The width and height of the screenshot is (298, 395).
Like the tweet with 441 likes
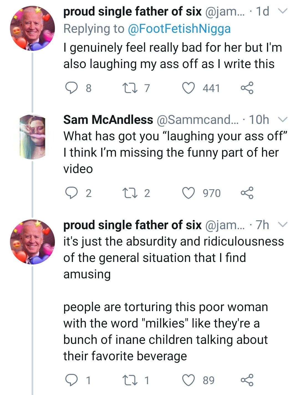[189, 88]
